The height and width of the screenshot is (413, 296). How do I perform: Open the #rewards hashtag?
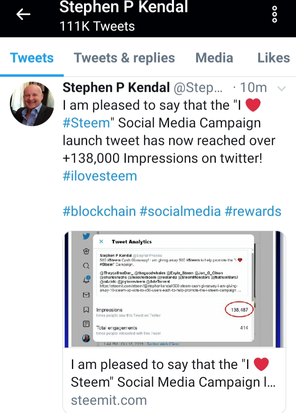pos(253,211)
